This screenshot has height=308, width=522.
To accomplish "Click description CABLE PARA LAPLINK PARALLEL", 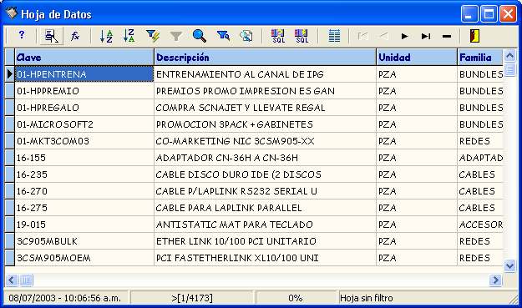I will (x=266, y=208).
